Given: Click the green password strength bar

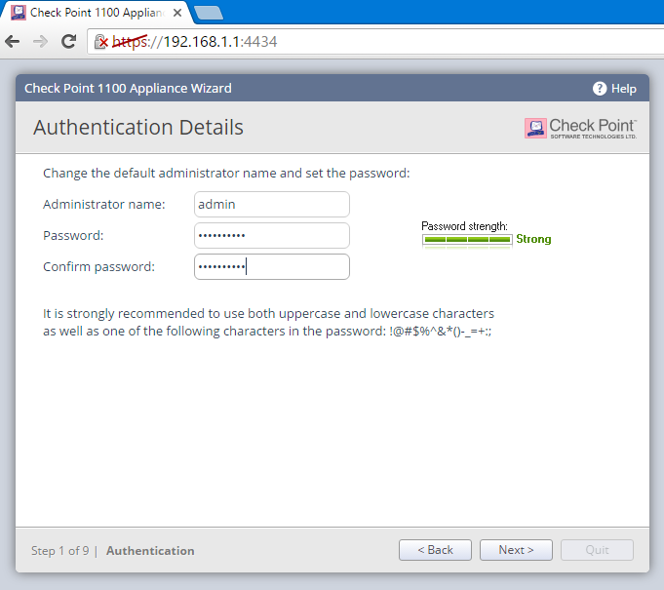Looking at the screenshot, I should (467, 240).
